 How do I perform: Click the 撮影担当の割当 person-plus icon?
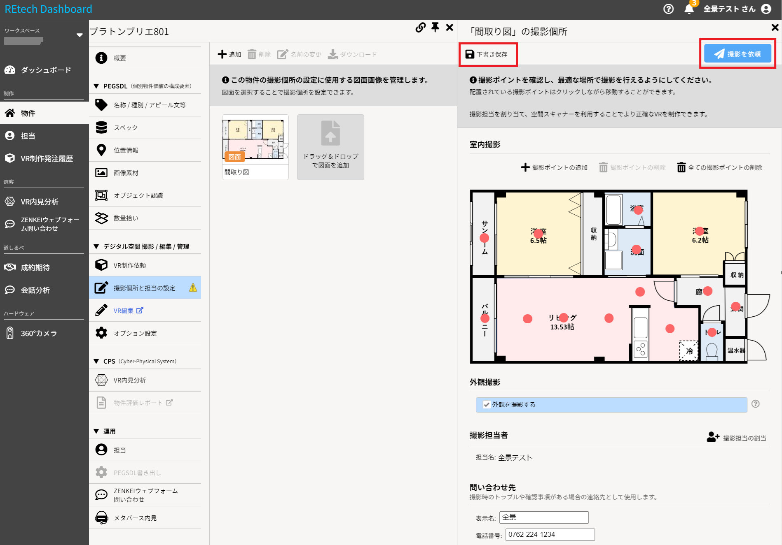[713, 437]
